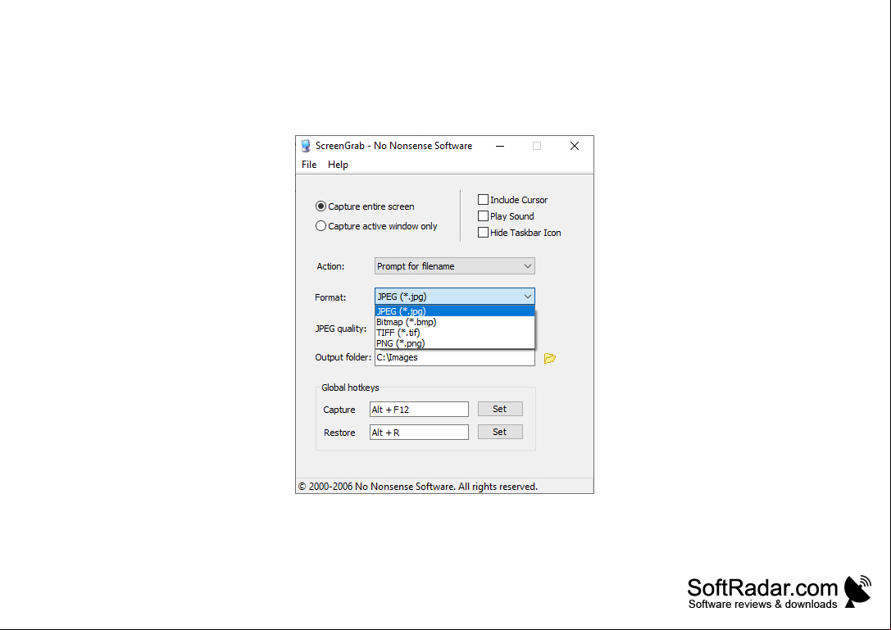Click the Format label text

[330, 297]
